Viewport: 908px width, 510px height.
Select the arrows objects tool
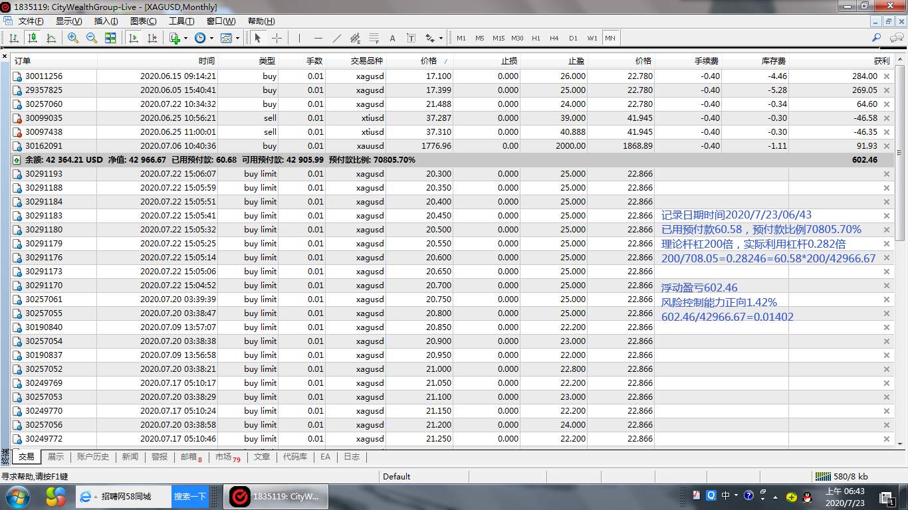tap(430, 38)
